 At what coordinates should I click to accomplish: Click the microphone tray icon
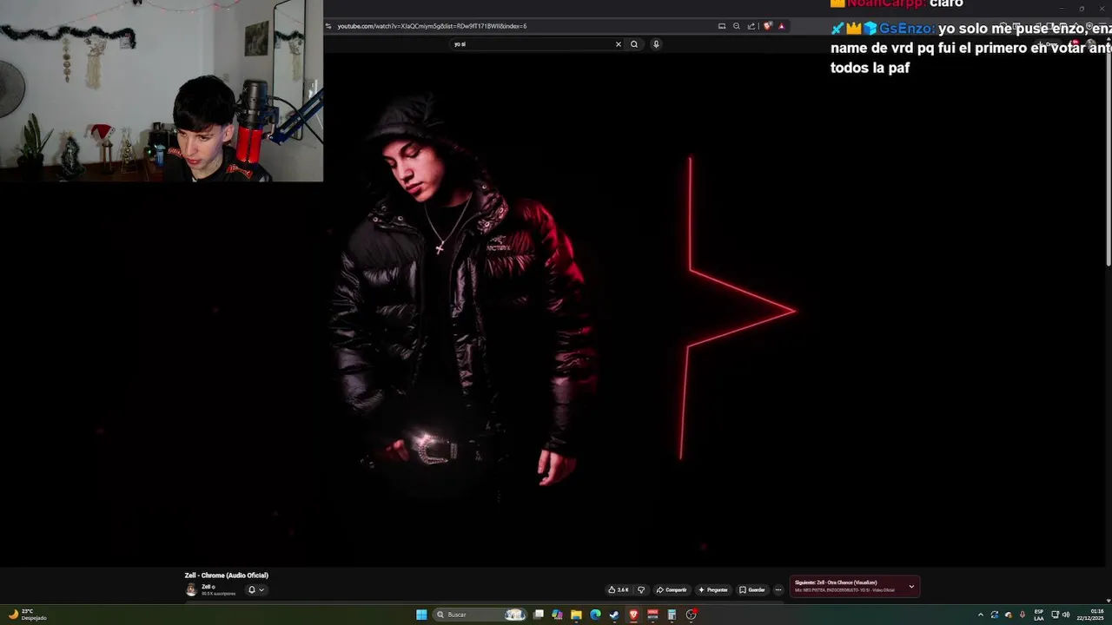(x=1023, y=615)
